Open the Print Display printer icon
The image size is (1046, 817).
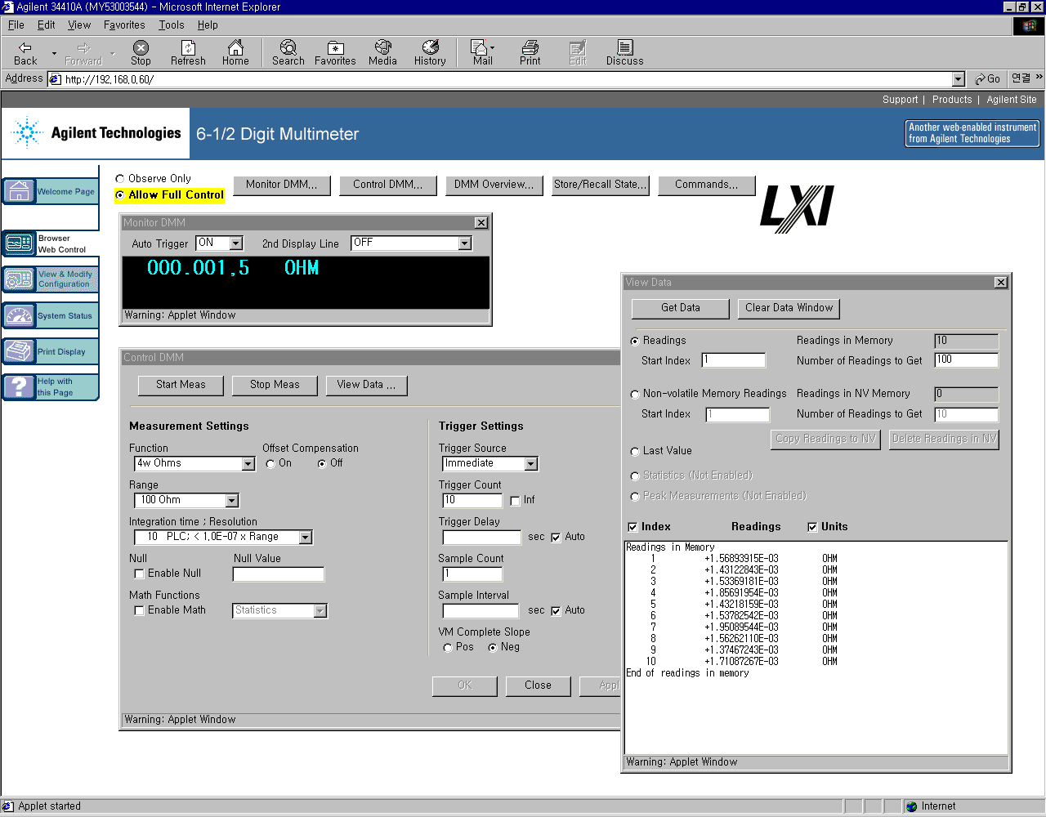20,351
